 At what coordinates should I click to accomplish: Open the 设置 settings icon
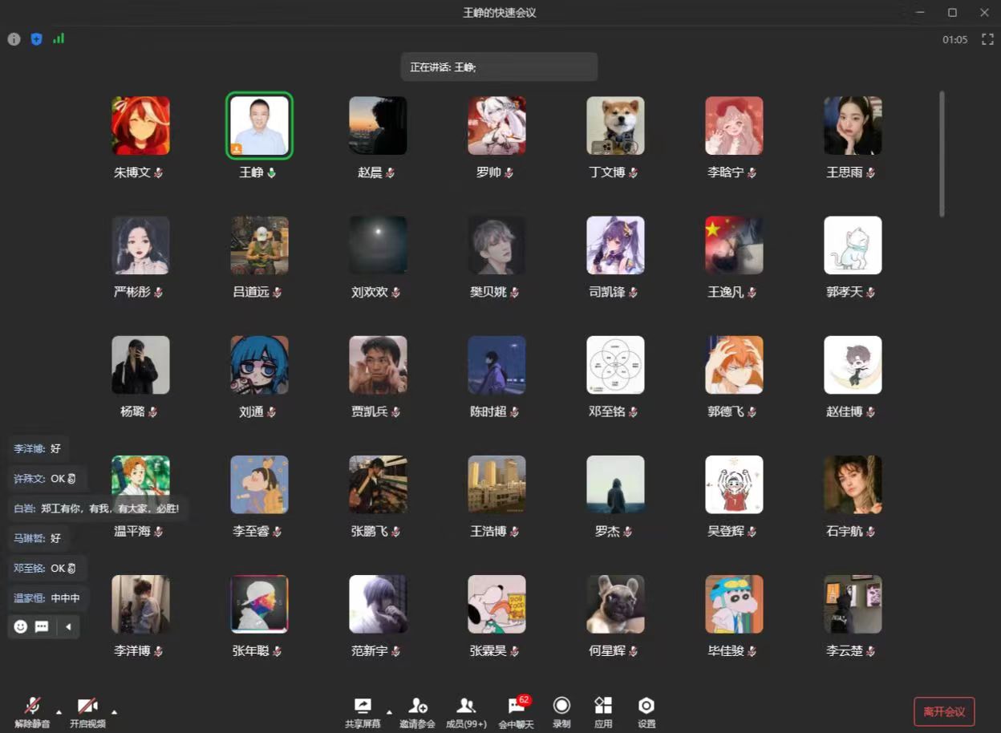pos(646,711)
